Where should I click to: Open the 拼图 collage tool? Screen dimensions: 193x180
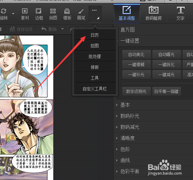[x=53, y=14]
